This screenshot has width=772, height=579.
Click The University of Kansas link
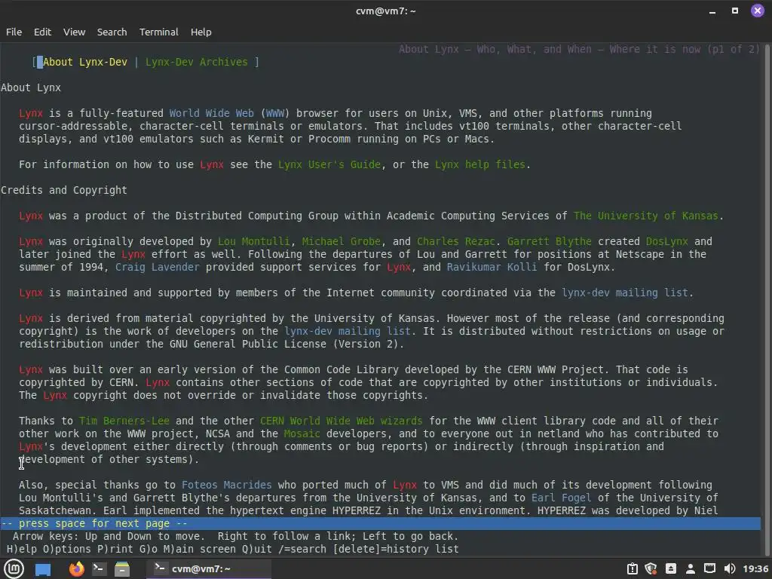[645, 216]
